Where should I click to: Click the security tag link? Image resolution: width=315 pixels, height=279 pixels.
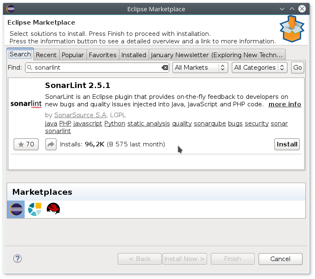point(257,123)
